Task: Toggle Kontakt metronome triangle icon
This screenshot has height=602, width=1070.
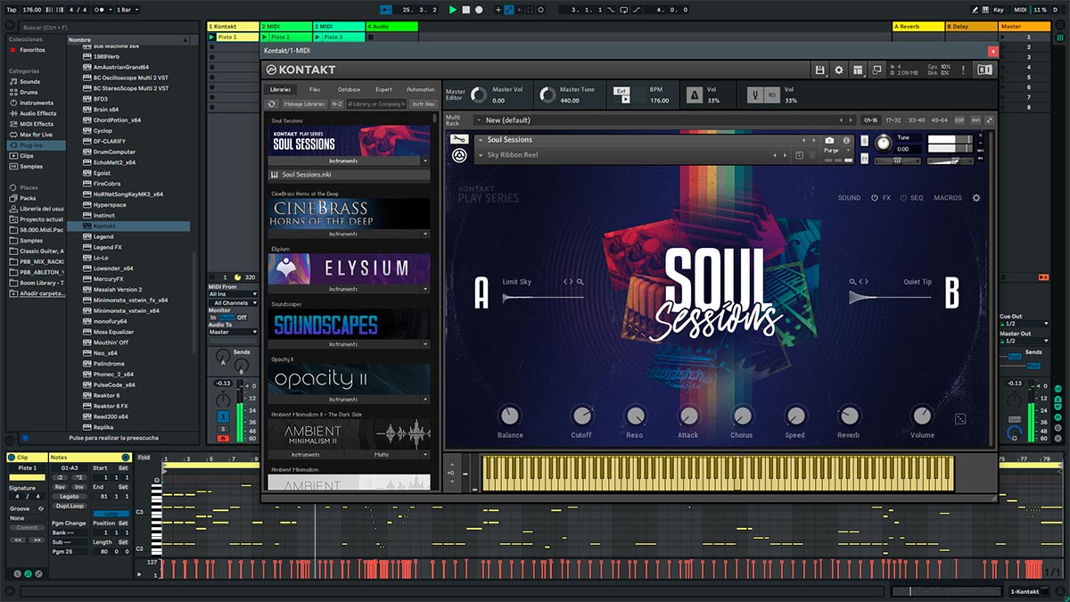Action: pyautogui.click(x=695, y=95)
